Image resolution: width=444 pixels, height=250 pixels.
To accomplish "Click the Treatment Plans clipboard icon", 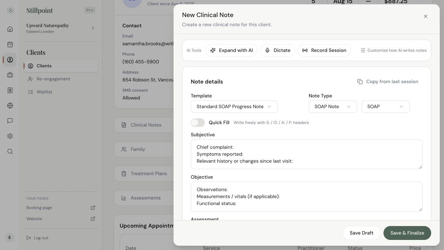I will [124, 174].
